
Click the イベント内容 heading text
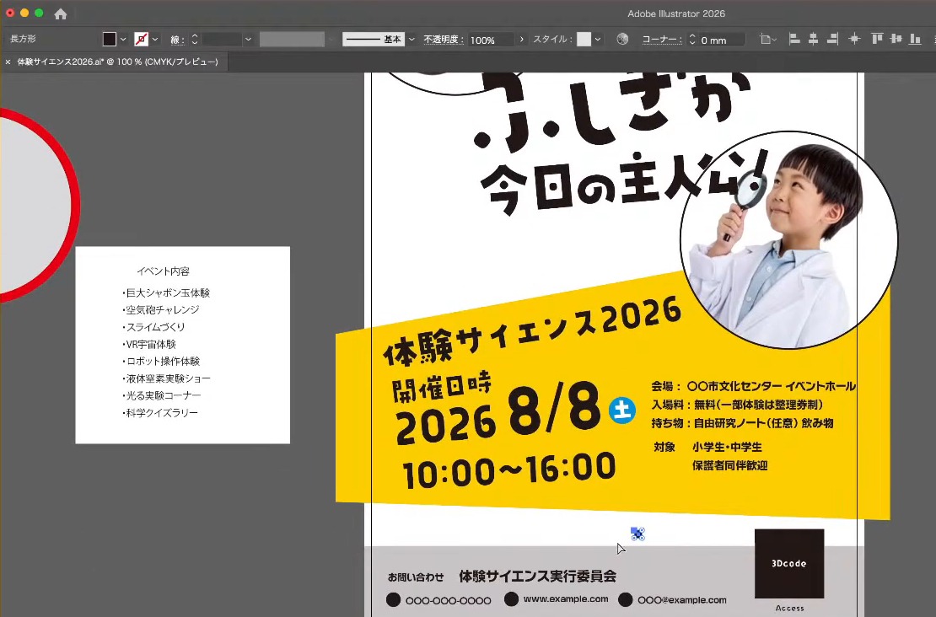163,271
